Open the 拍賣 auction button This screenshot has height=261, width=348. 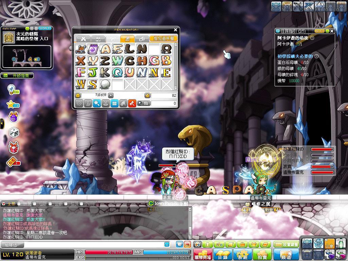coord(262,254)
